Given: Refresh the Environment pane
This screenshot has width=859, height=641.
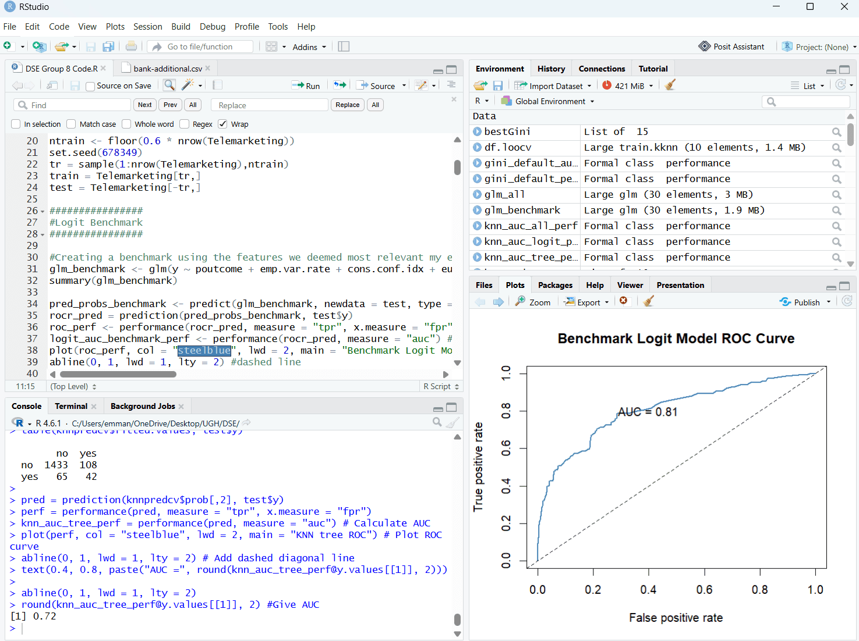Looking at the screenshot, I should click(x=840, y=85).
